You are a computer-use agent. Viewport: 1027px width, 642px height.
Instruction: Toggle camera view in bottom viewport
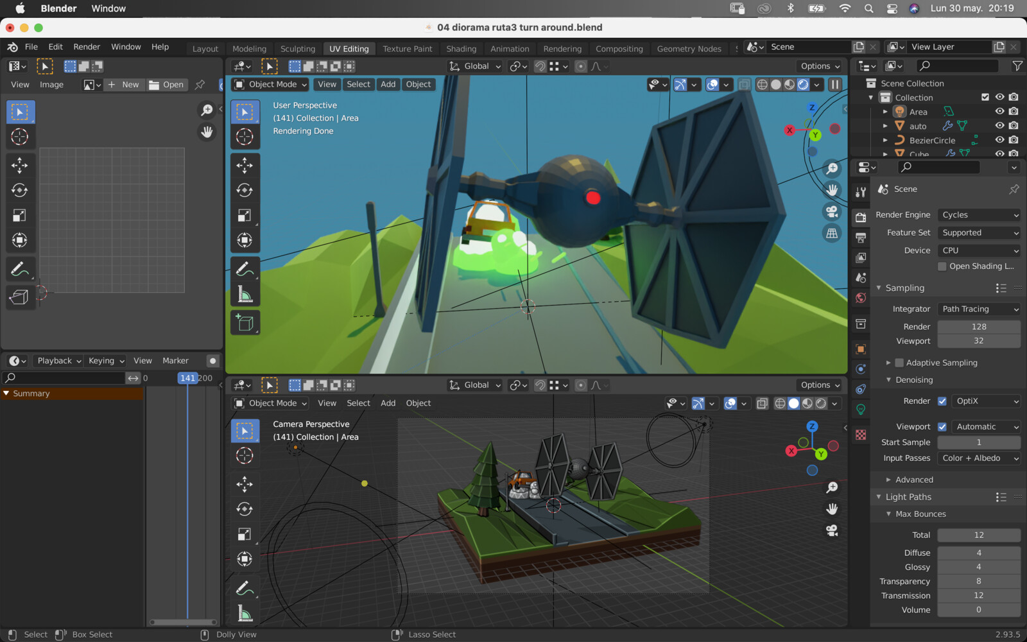(832, 530)
